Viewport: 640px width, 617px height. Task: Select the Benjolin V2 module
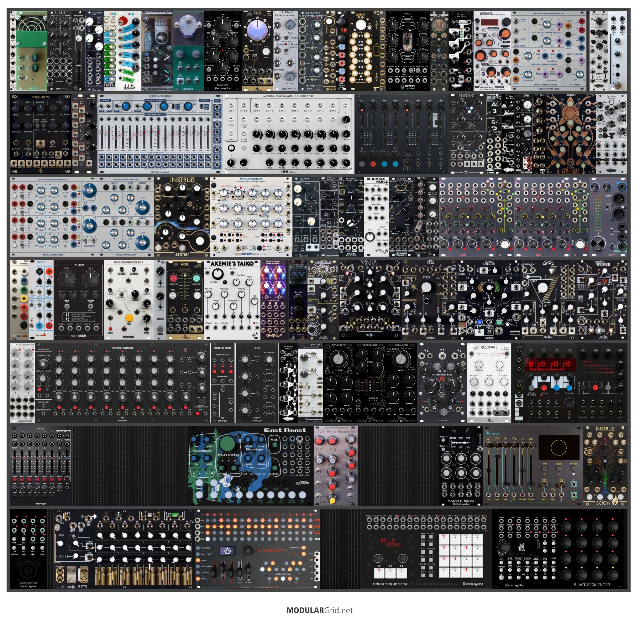41,134
